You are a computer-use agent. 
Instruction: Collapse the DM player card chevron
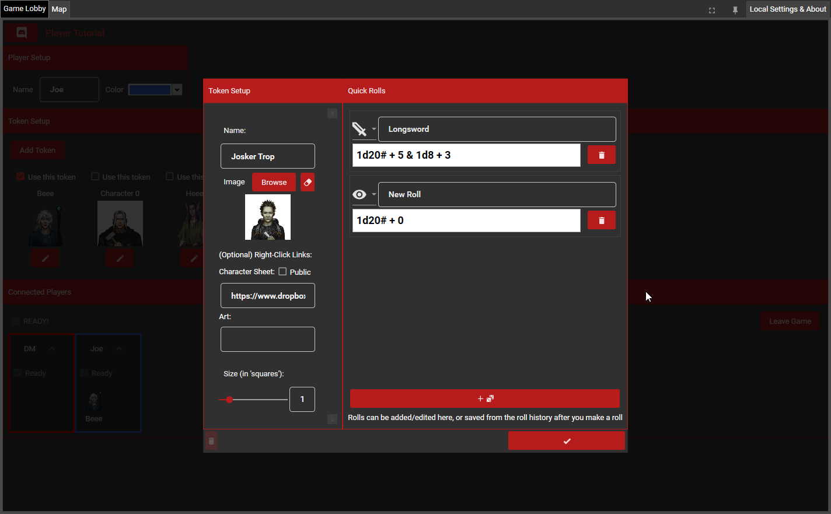click(x=52, y=349)
